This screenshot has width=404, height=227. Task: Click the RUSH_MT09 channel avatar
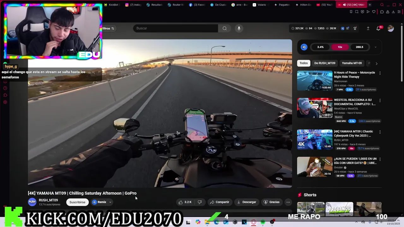pos(32,202)
